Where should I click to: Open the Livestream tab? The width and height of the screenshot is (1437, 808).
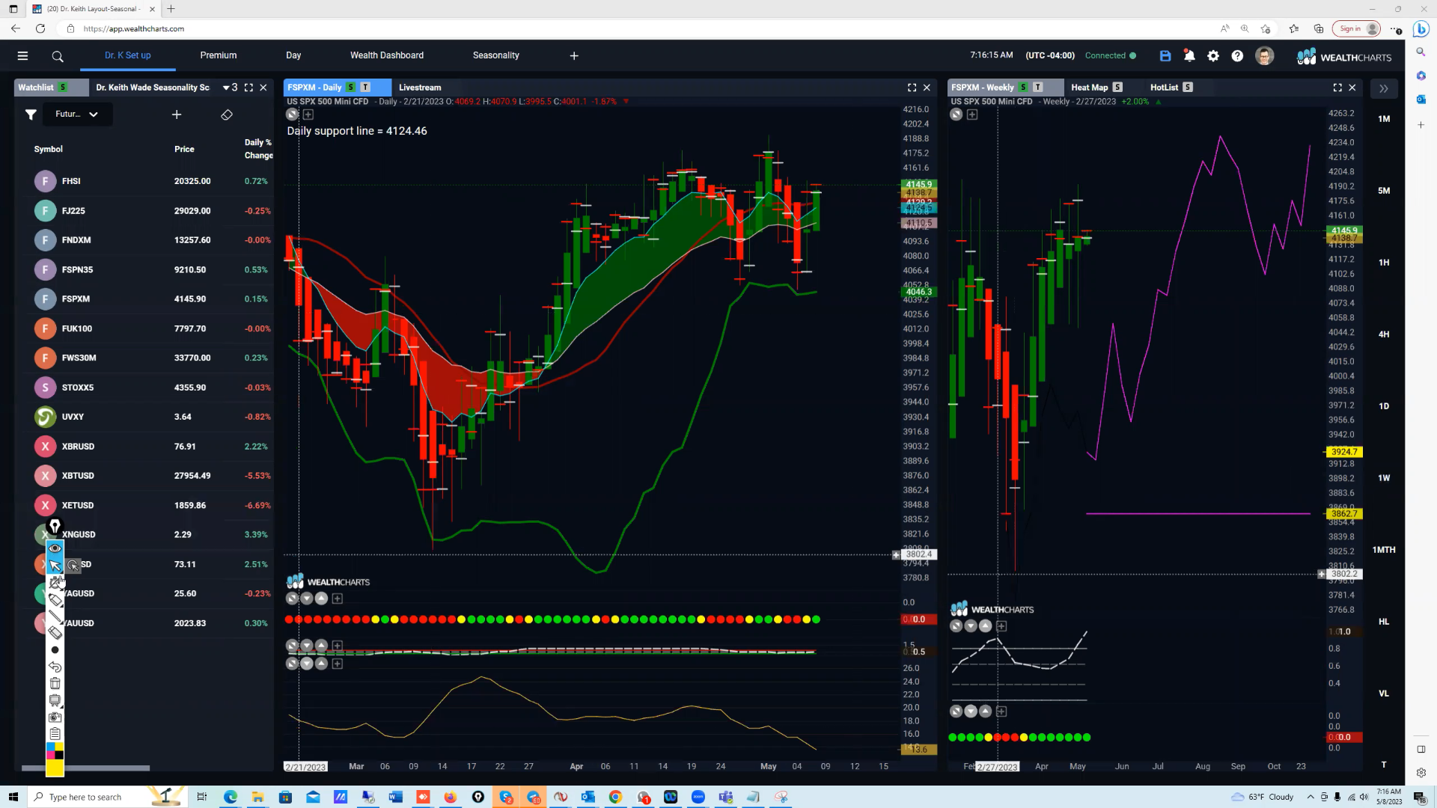(x=420, y=88)
